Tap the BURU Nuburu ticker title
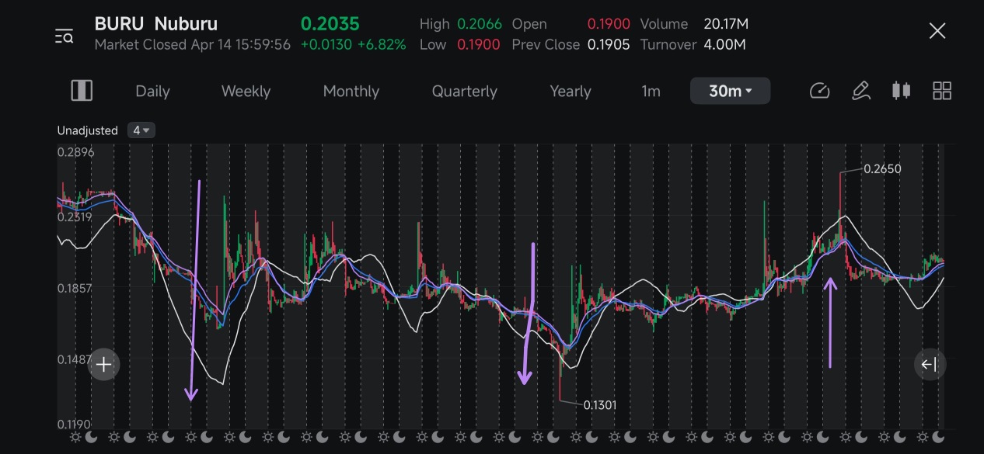 click(x=156, y=24)
